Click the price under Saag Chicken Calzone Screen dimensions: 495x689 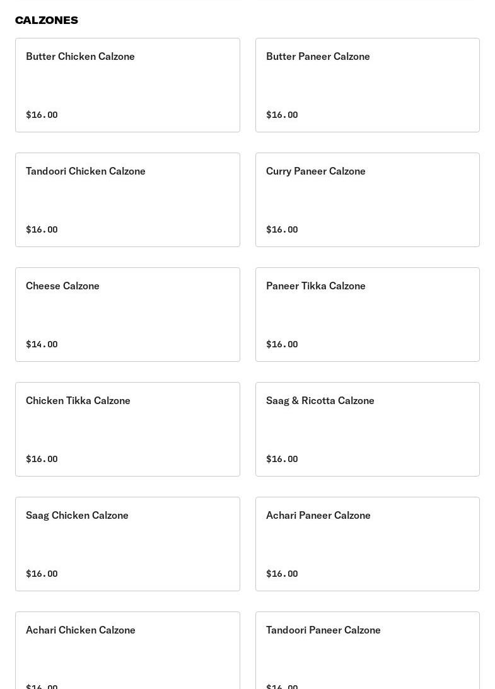[x=42, y=574]
